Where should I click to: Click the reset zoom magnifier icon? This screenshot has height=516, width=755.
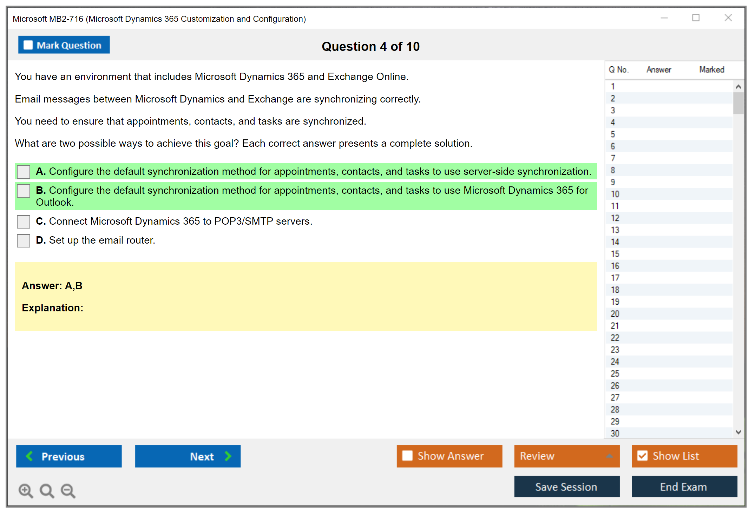[x=47, y=490]
